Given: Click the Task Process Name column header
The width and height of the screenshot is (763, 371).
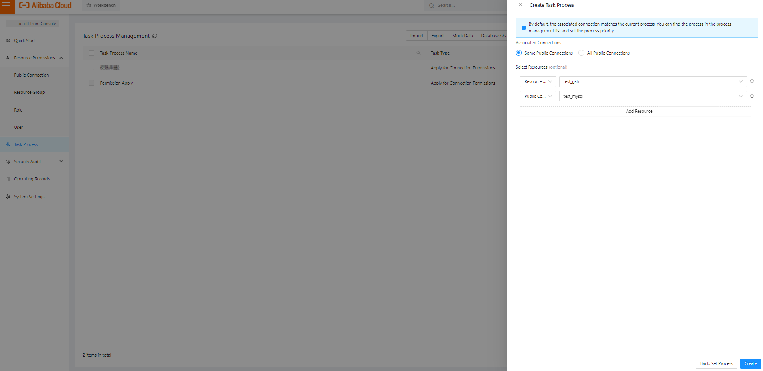Looking at the screenshot, I should pos(119,53).
